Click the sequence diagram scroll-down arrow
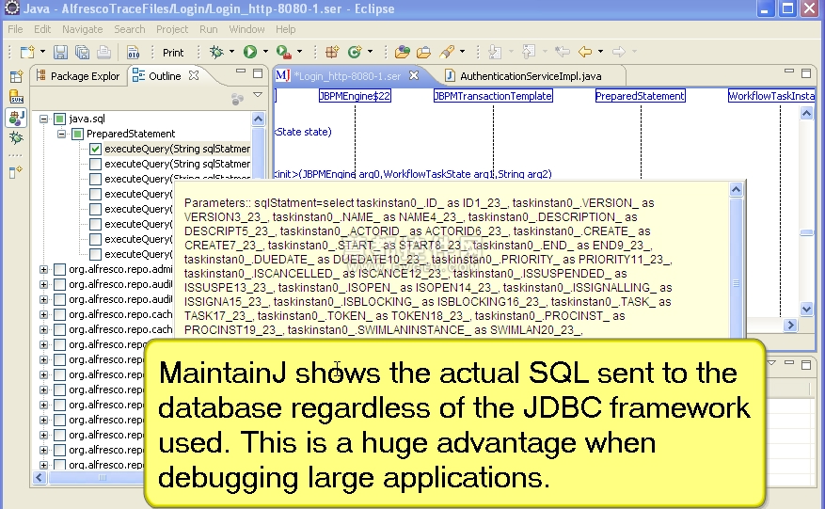The image size is (825, 509). 806,309
